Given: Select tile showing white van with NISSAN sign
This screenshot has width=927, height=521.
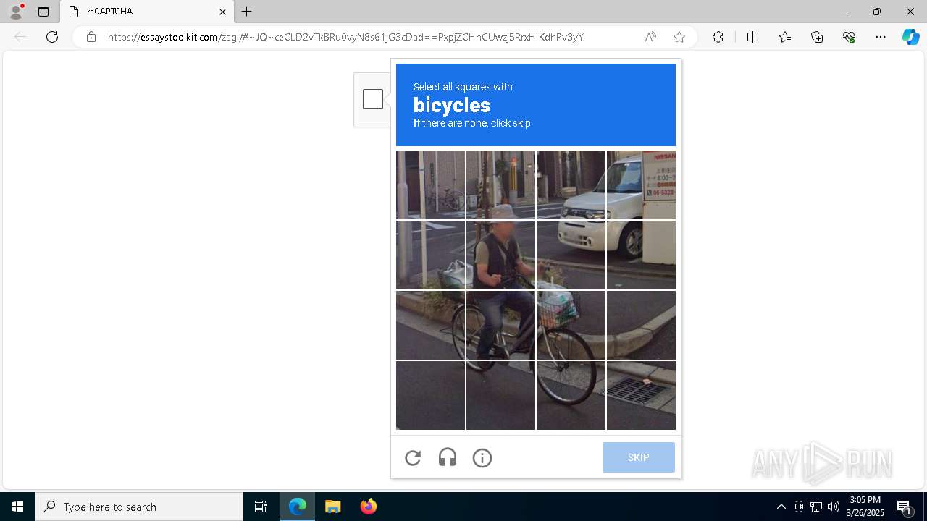Looking at the screenshot, I should 641,185.
